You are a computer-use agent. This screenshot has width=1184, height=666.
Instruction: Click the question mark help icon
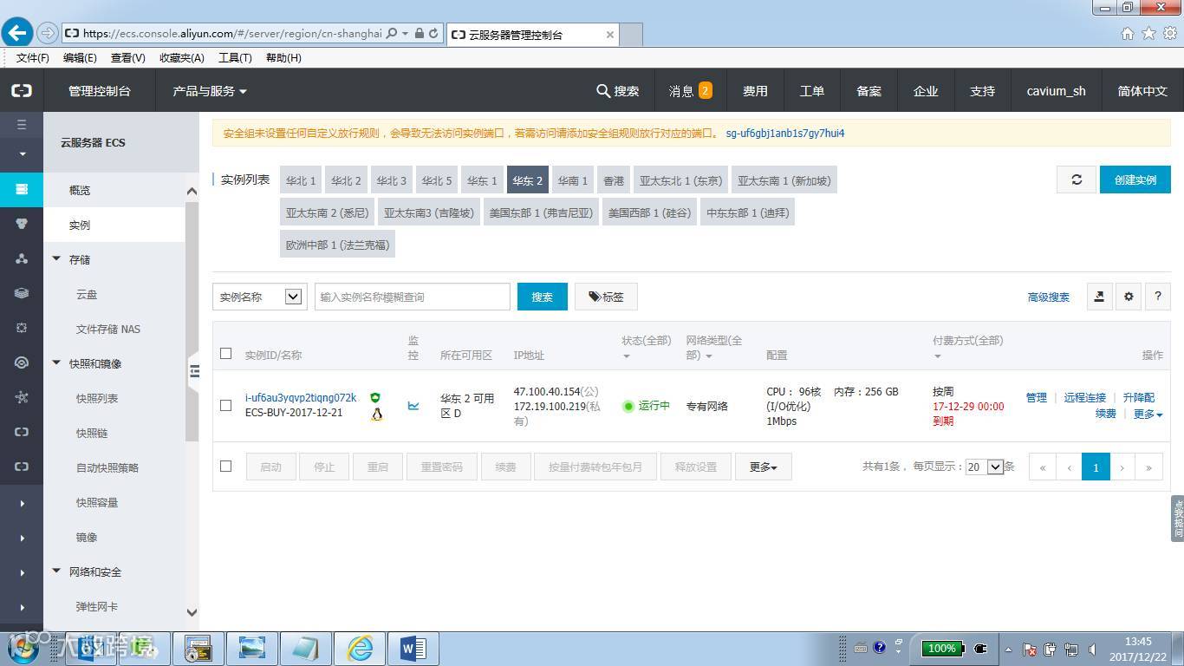point(1158,297)
